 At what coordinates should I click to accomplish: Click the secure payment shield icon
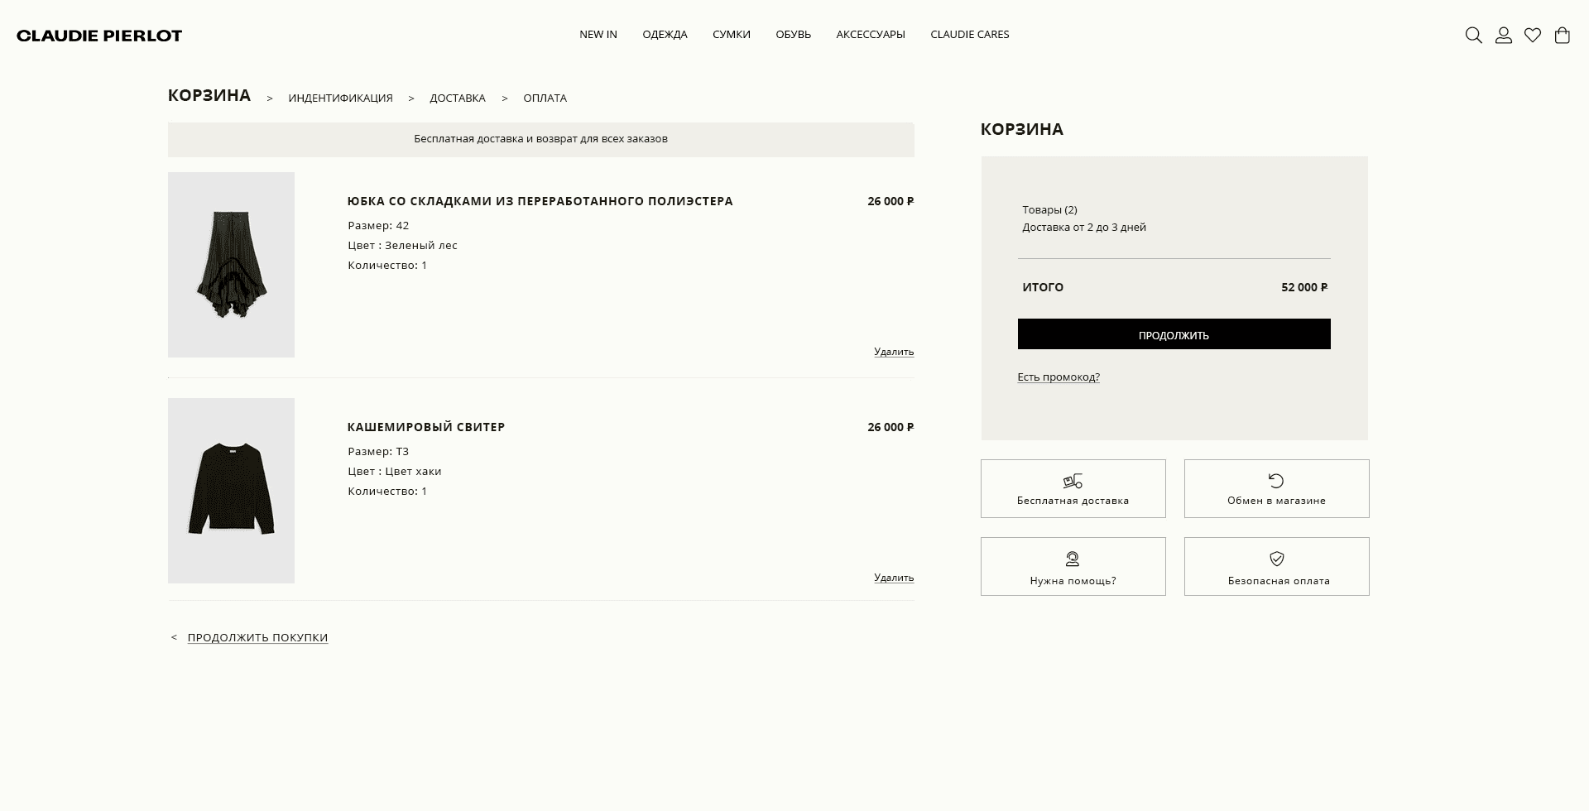pos(1276,559)
